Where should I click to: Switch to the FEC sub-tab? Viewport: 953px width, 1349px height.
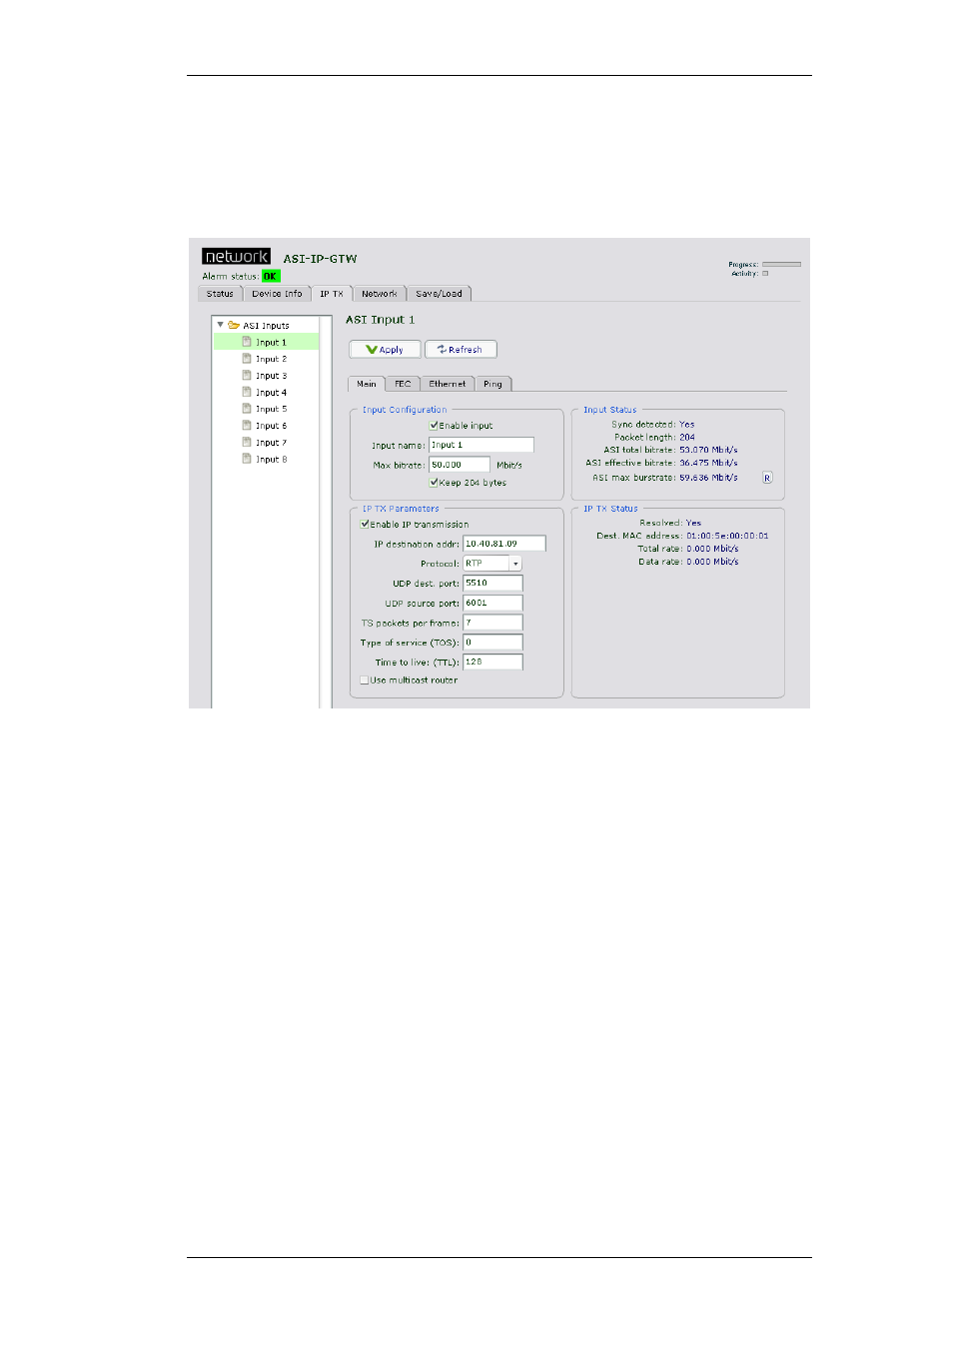[403, 384]
